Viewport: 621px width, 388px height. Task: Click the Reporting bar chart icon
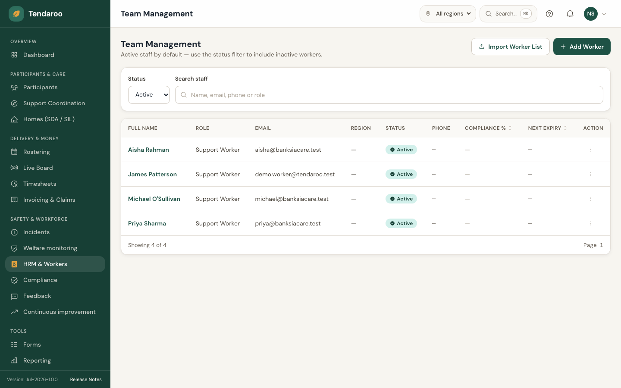14,360
